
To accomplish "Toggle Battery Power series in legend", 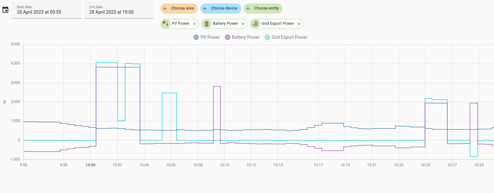I will point(242,37).
